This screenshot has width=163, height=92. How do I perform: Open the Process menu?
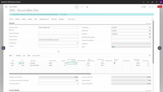(11, 19)
